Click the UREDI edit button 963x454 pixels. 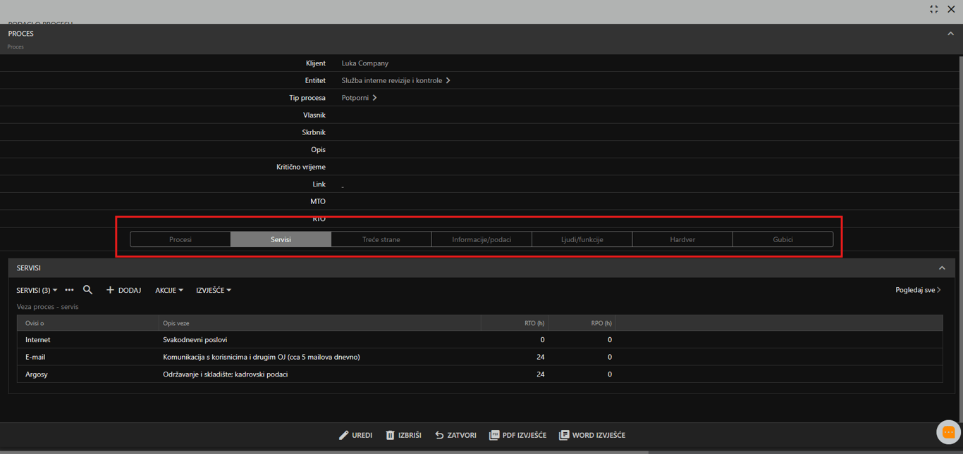pos(355,435)
